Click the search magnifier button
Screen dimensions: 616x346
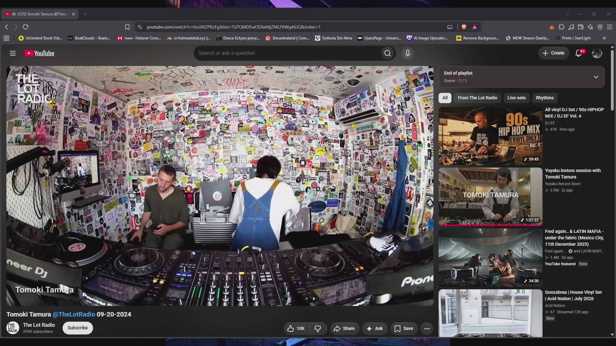click(x=388, y=53)
